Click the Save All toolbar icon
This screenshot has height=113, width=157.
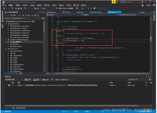[22, 8]
